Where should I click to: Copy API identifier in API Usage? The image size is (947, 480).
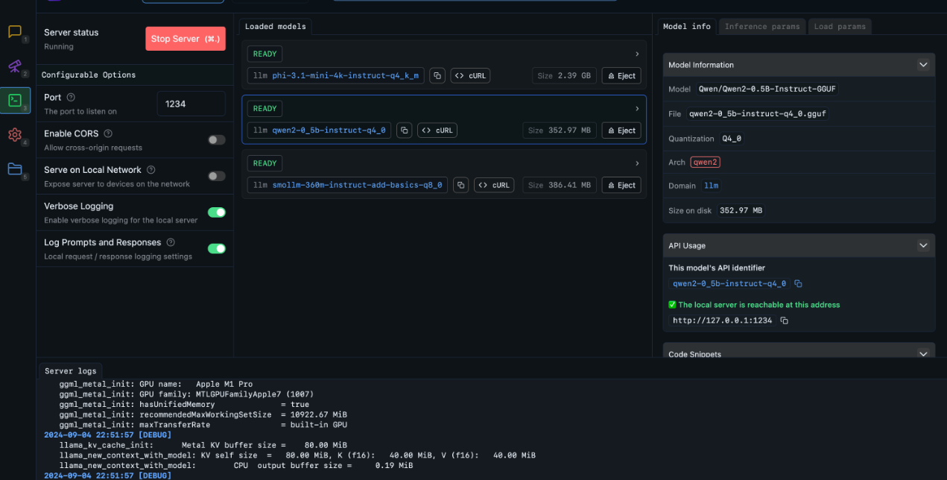click(x=798, y=284)
